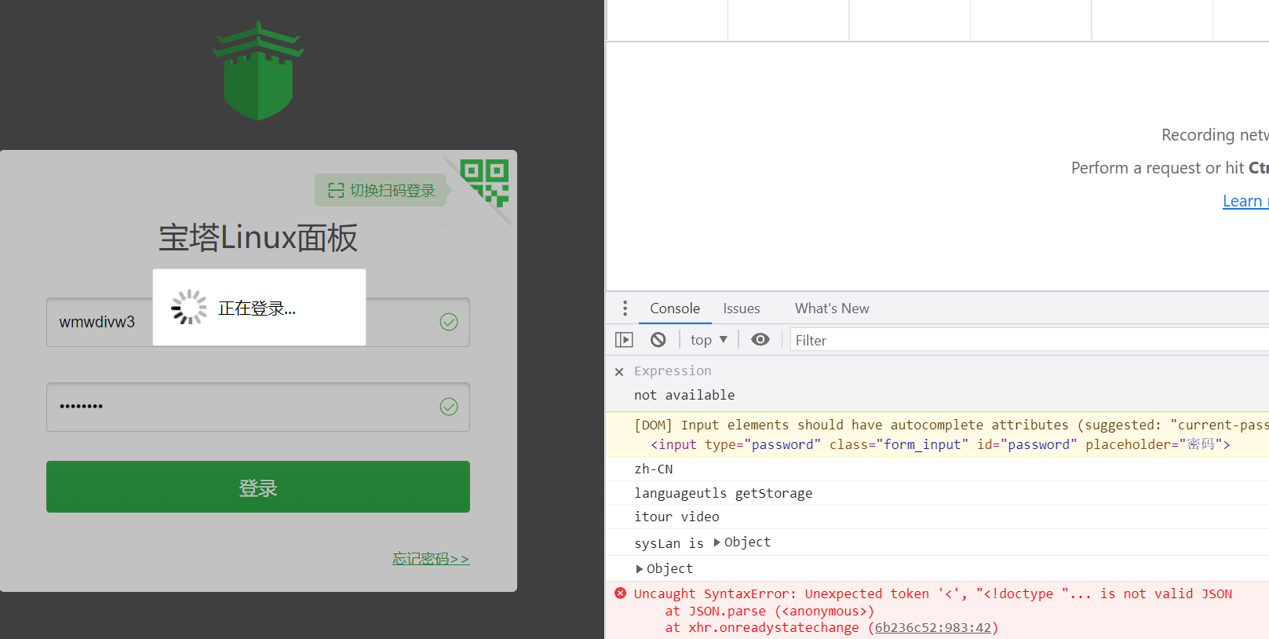1269x639 pixels.
Task: Click the password input element in warning
Action: click(x=940, y=445)
